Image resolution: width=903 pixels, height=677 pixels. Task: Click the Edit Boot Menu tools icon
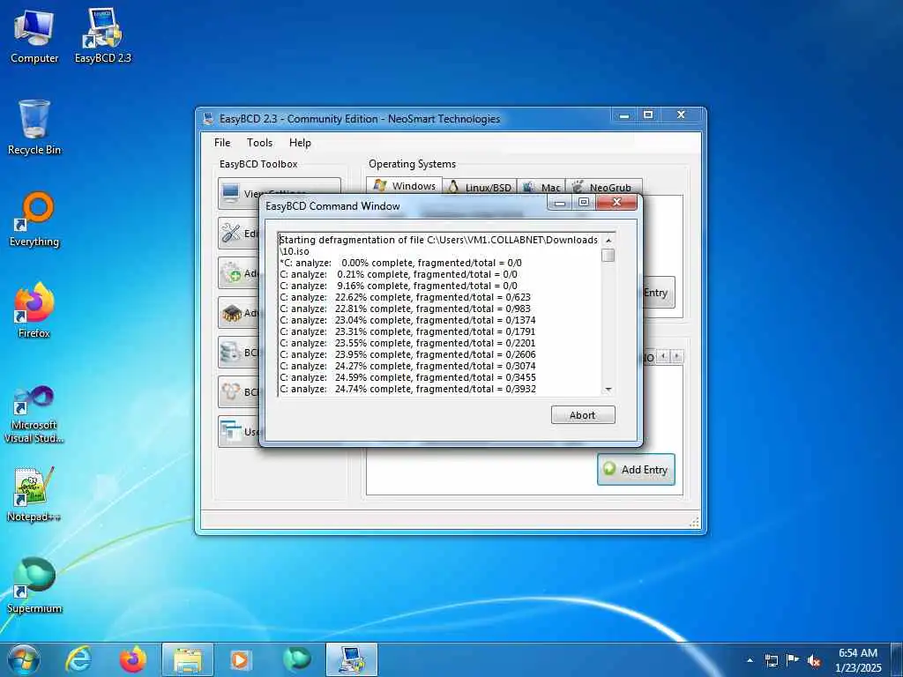click(x=231, y=233)
